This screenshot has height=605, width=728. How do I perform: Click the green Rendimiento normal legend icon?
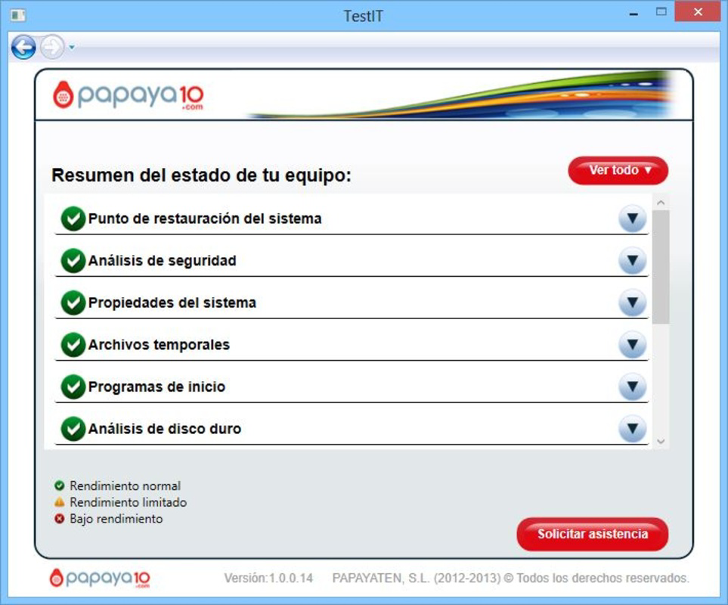point(60,486)
